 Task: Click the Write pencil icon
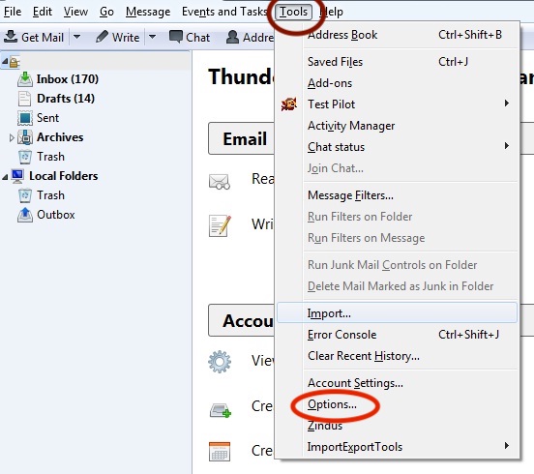pyautogui.click(x=102, y=37)
